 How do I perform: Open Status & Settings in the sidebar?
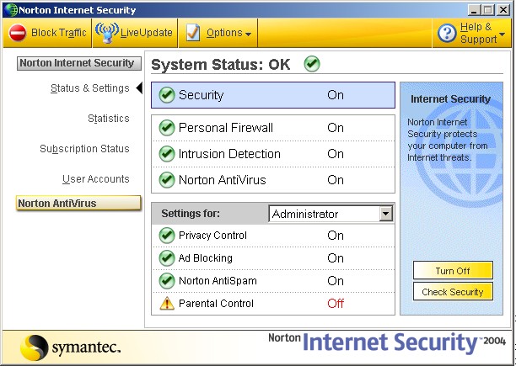[x=90, y=88]
